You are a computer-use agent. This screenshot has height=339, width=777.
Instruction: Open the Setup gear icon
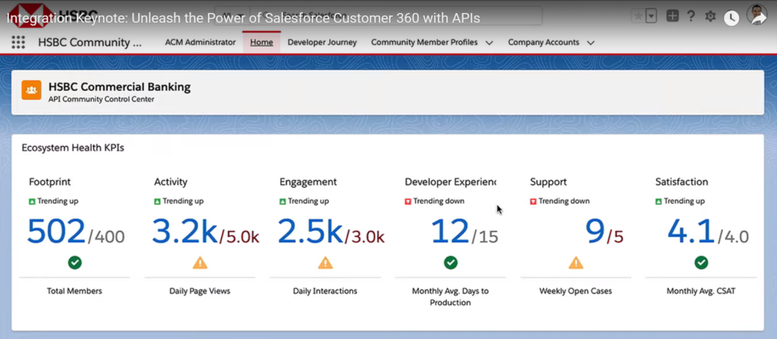point(710,17)
